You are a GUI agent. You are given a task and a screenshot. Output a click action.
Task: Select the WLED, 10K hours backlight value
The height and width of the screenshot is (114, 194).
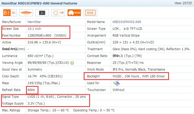(139, 76)
